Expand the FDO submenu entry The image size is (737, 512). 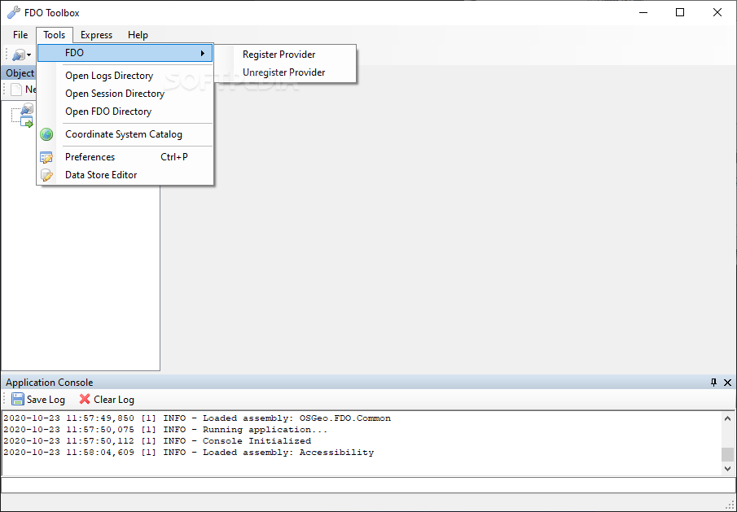(x=125, y=53)
